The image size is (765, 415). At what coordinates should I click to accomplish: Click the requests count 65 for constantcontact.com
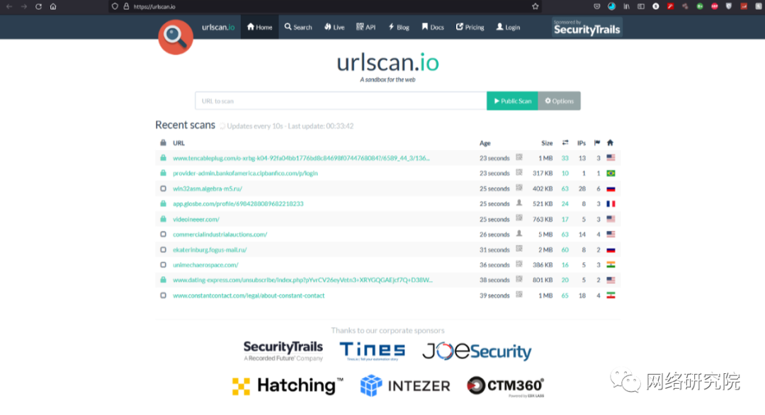click(x=565, y=295)
